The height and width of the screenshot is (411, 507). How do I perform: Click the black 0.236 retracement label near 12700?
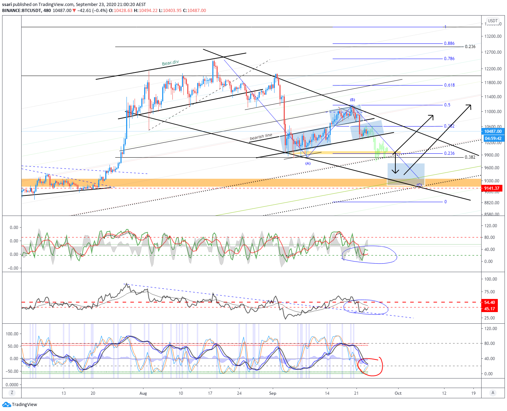pos(470,47)
